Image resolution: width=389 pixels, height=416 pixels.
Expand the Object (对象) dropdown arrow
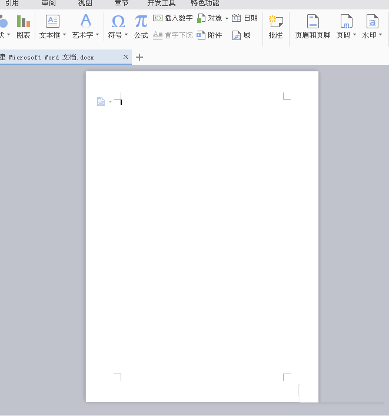click(x=227, y=19)
